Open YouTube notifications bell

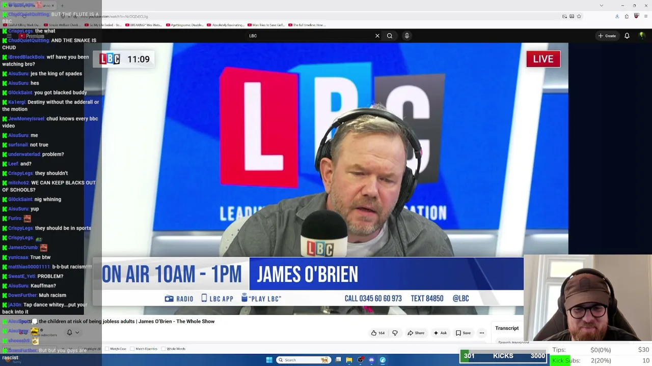627,36
